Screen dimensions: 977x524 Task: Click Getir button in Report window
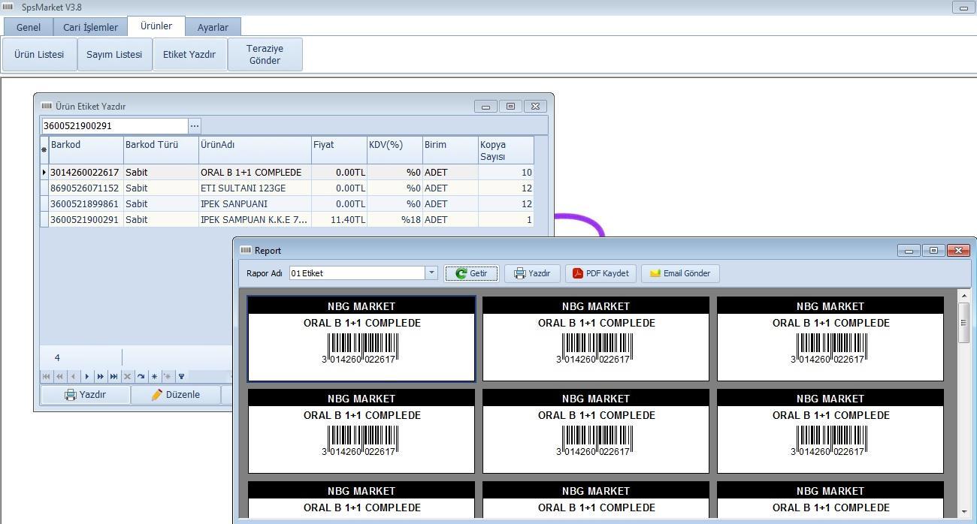point(471,273)
